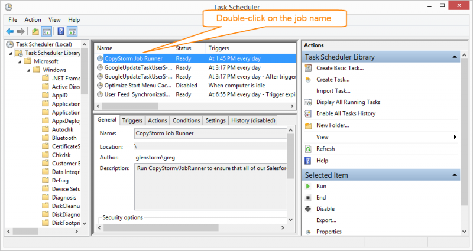473x251 pixels.
Task: Click the Name field containing CopyStorm Job Runner
Action: click(210, 133)
